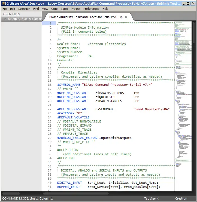The image size is (197, 202).
Task: Click the BUFFER_INPUT keyword on line 41
Action: tap(69, 187)
